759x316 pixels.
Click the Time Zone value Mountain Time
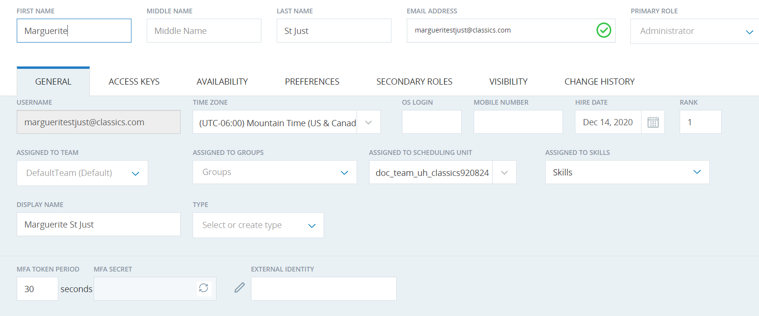(278, 123)
